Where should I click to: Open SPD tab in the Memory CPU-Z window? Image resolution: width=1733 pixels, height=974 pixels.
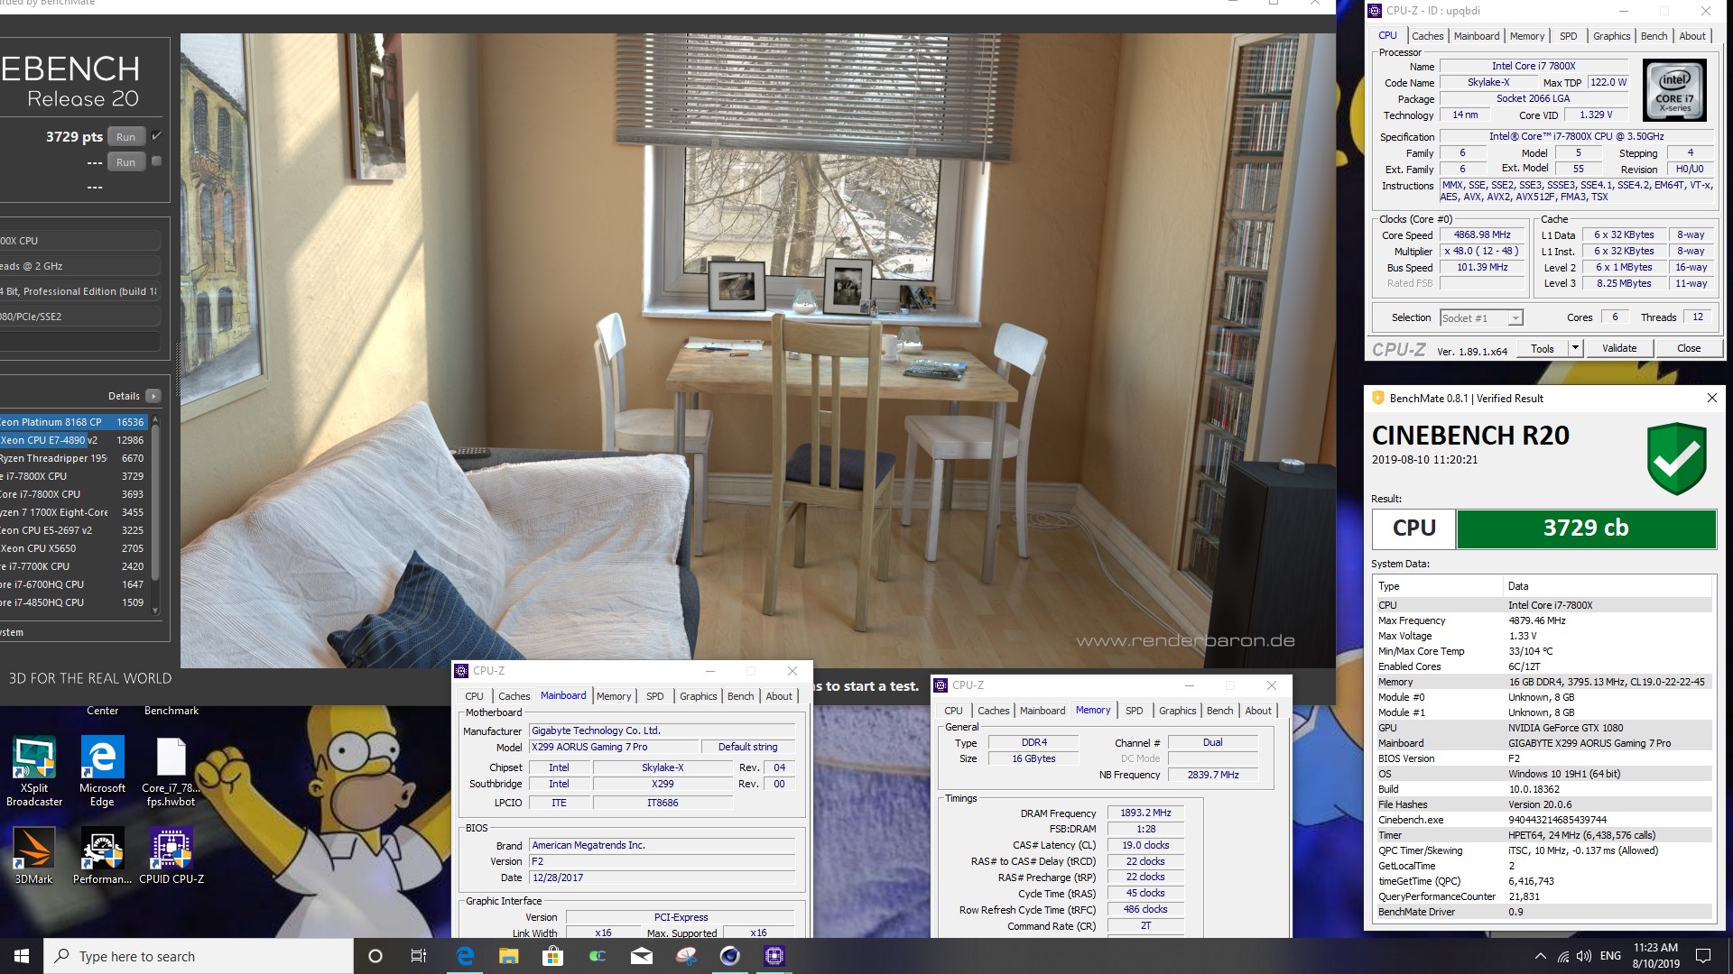coord(1135,711)
